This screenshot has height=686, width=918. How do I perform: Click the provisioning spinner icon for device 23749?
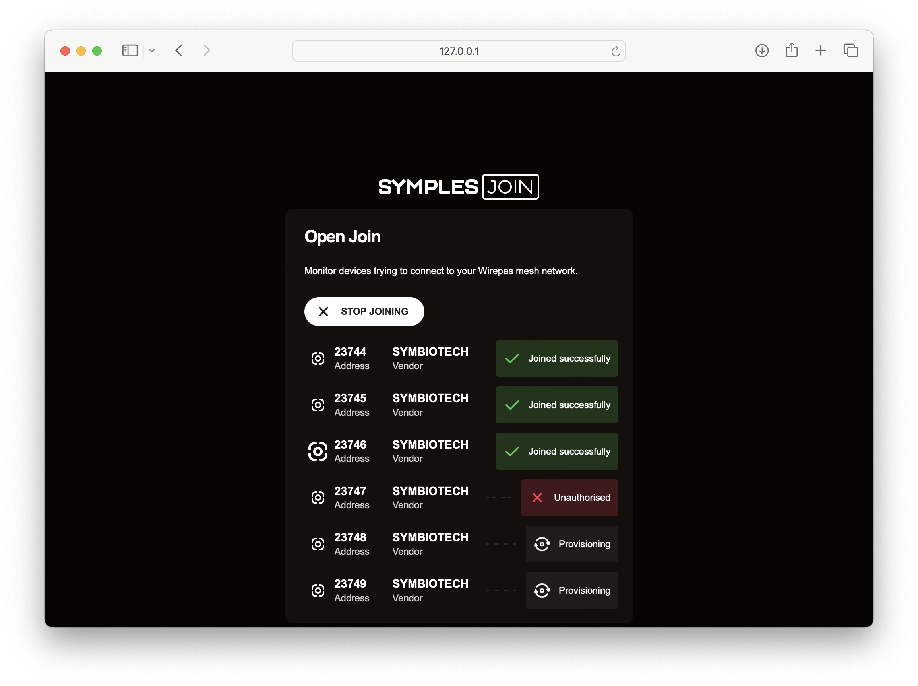pyautogui.click(x=542, y=591)
